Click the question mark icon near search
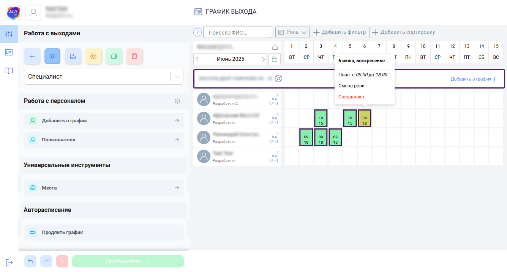507x272 pixels. 197,32
